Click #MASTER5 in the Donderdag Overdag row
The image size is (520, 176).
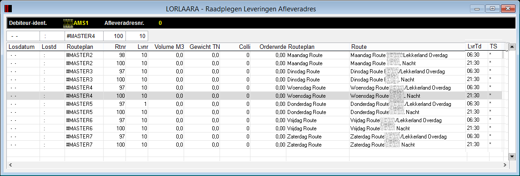point(80,104)
